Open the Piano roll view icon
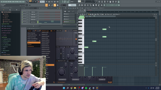161x90 pixels. pos(82,5)
